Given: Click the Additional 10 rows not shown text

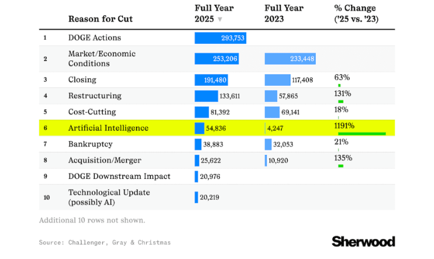Looking at the screenshot, I should (x=92, y=220).
